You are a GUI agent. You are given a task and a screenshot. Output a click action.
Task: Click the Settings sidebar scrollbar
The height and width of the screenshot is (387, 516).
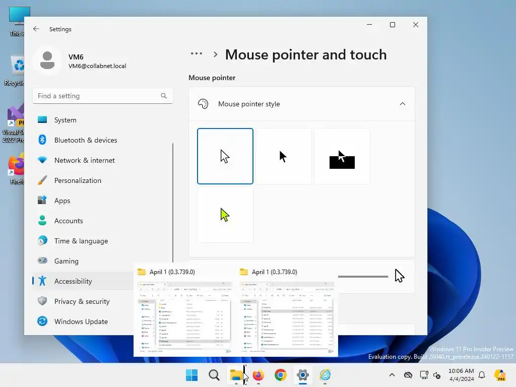(x=173, y=203)
